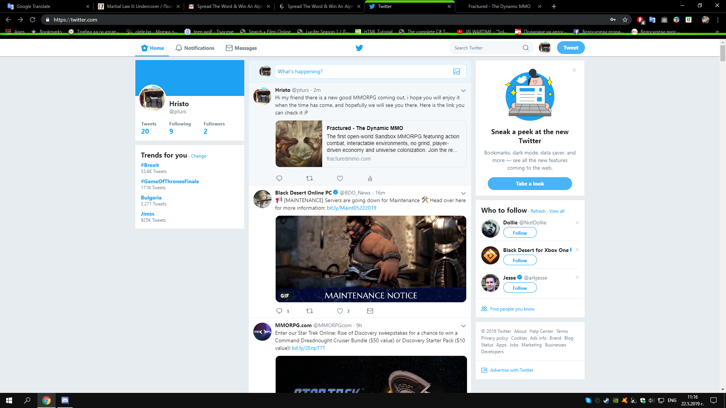
Task: Open a new browser tab
Action: 554,6
